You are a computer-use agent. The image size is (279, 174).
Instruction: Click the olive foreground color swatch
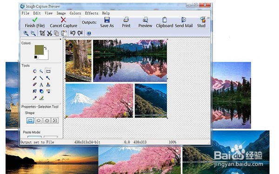tap(39, 50)
